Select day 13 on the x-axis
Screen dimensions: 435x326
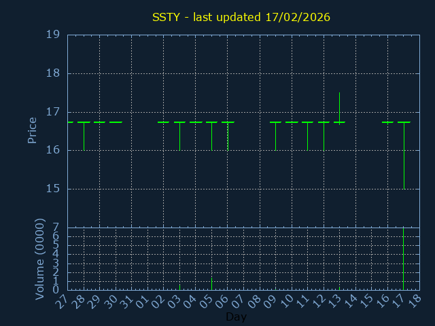[334, 301]
